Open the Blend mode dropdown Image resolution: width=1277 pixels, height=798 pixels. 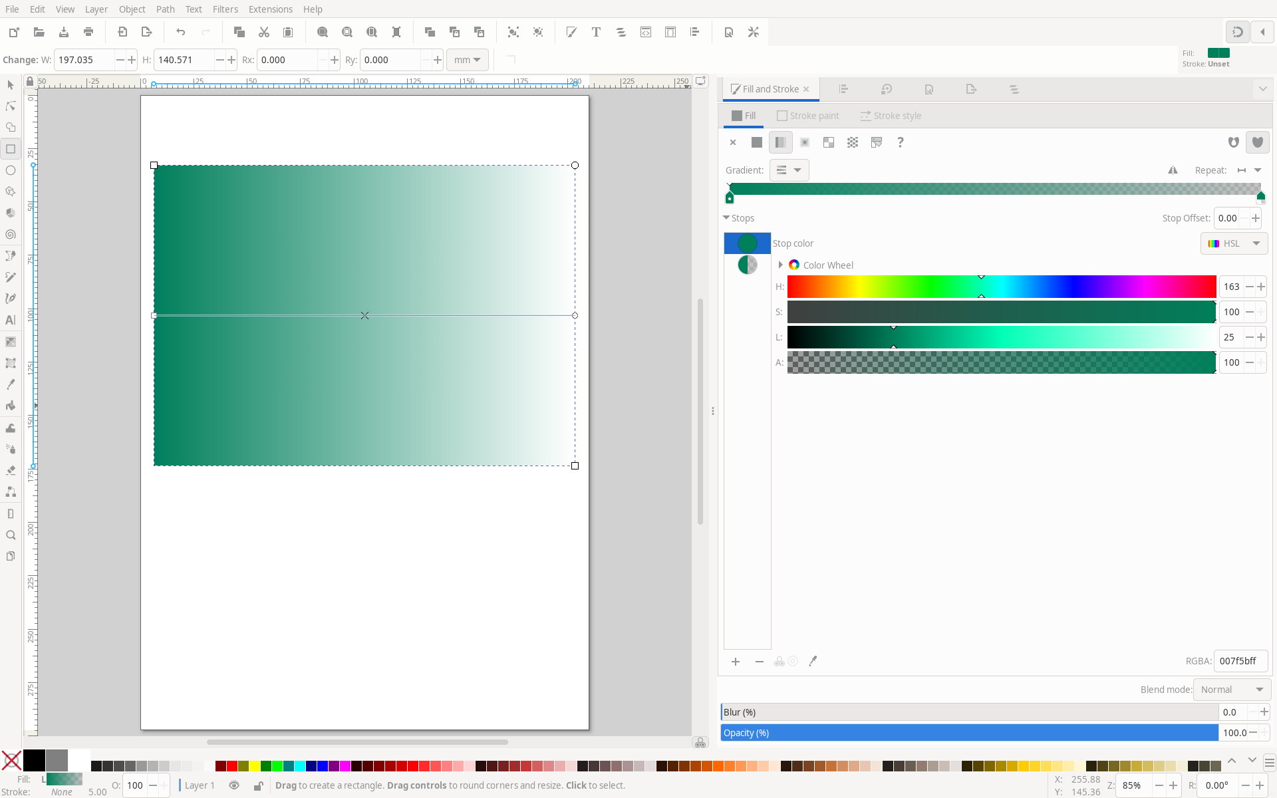pos(1232,690)
